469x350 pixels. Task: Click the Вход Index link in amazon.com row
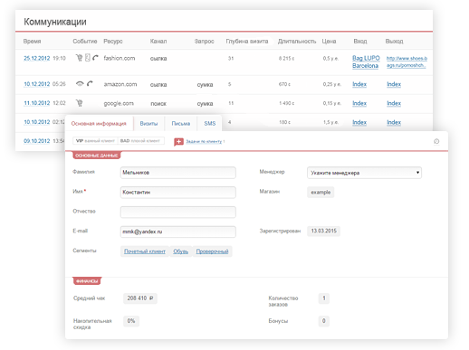(x=359, y=84)
